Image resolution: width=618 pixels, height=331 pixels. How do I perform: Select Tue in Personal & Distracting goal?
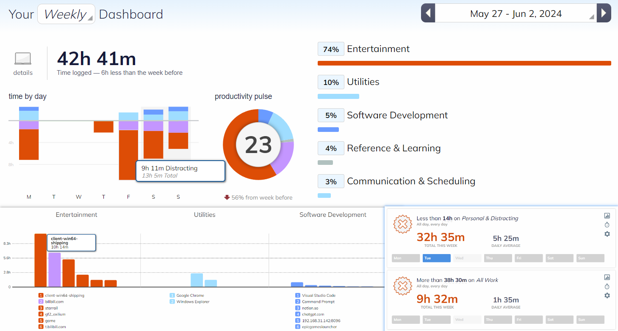click(x=436, y=258)
